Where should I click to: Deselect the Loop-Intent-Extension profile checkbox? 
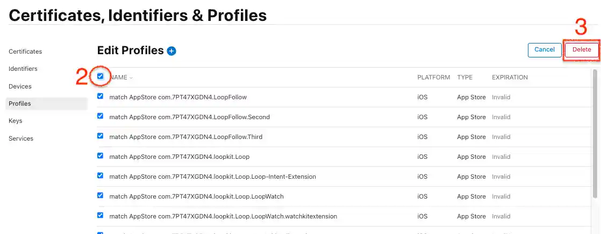pyautogui.click(x=100, y=175)
